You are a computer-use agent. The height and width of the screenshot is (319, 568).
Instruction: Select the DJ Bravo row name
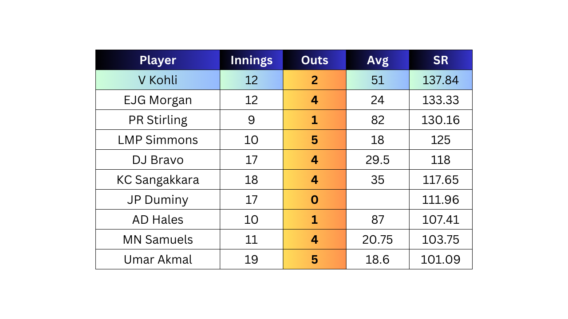click(x=158, y=159)
